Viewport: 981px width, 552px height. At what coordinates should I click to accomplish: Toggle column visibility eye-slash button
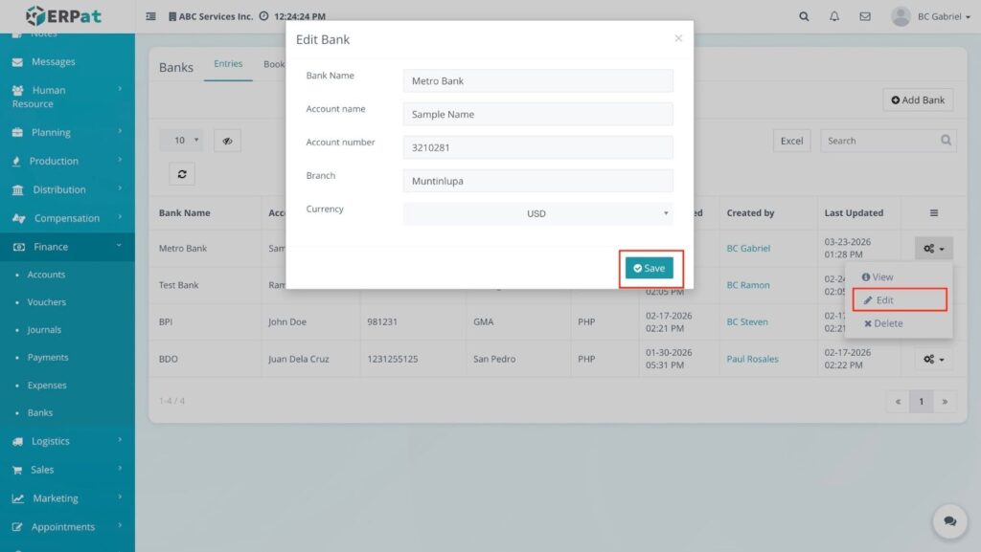click(x=227, y=141)
